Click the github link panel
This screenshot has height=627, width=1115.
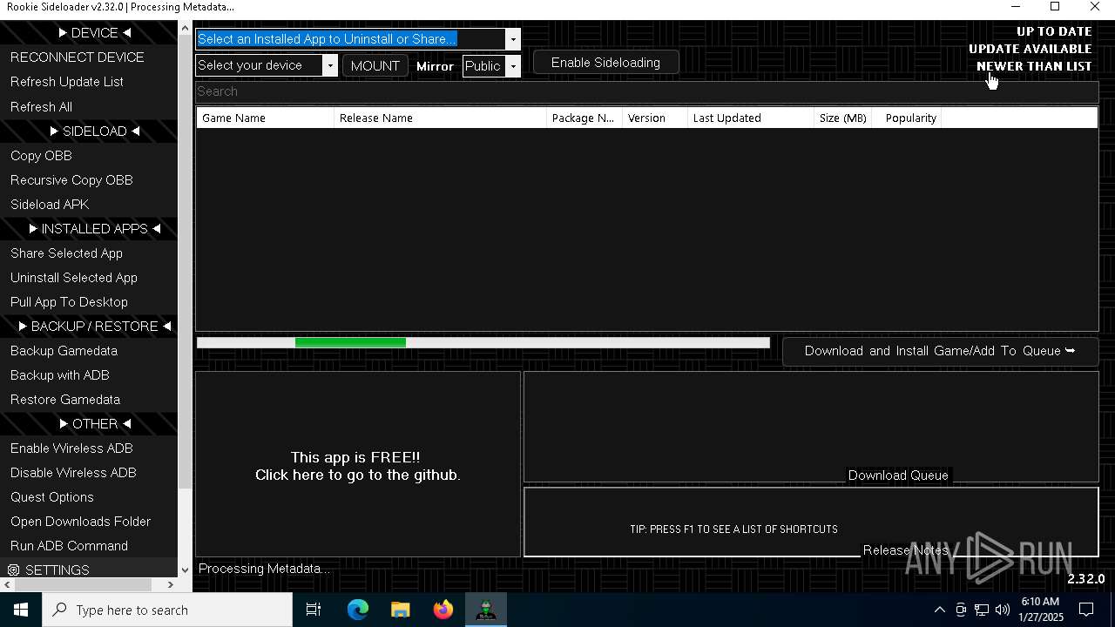tap(358, 466)
